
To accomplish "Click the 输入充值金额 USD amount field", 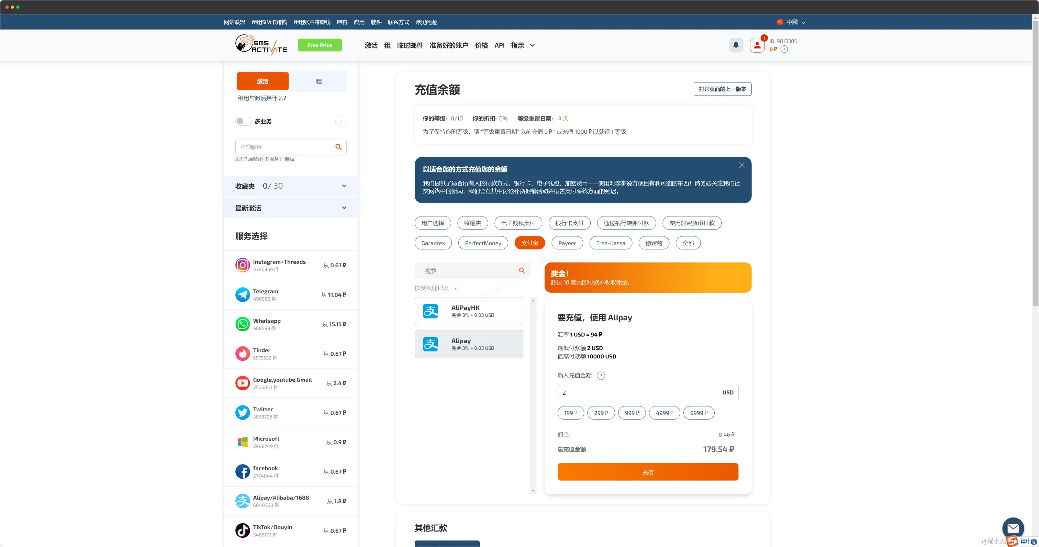I will point(648,392).
